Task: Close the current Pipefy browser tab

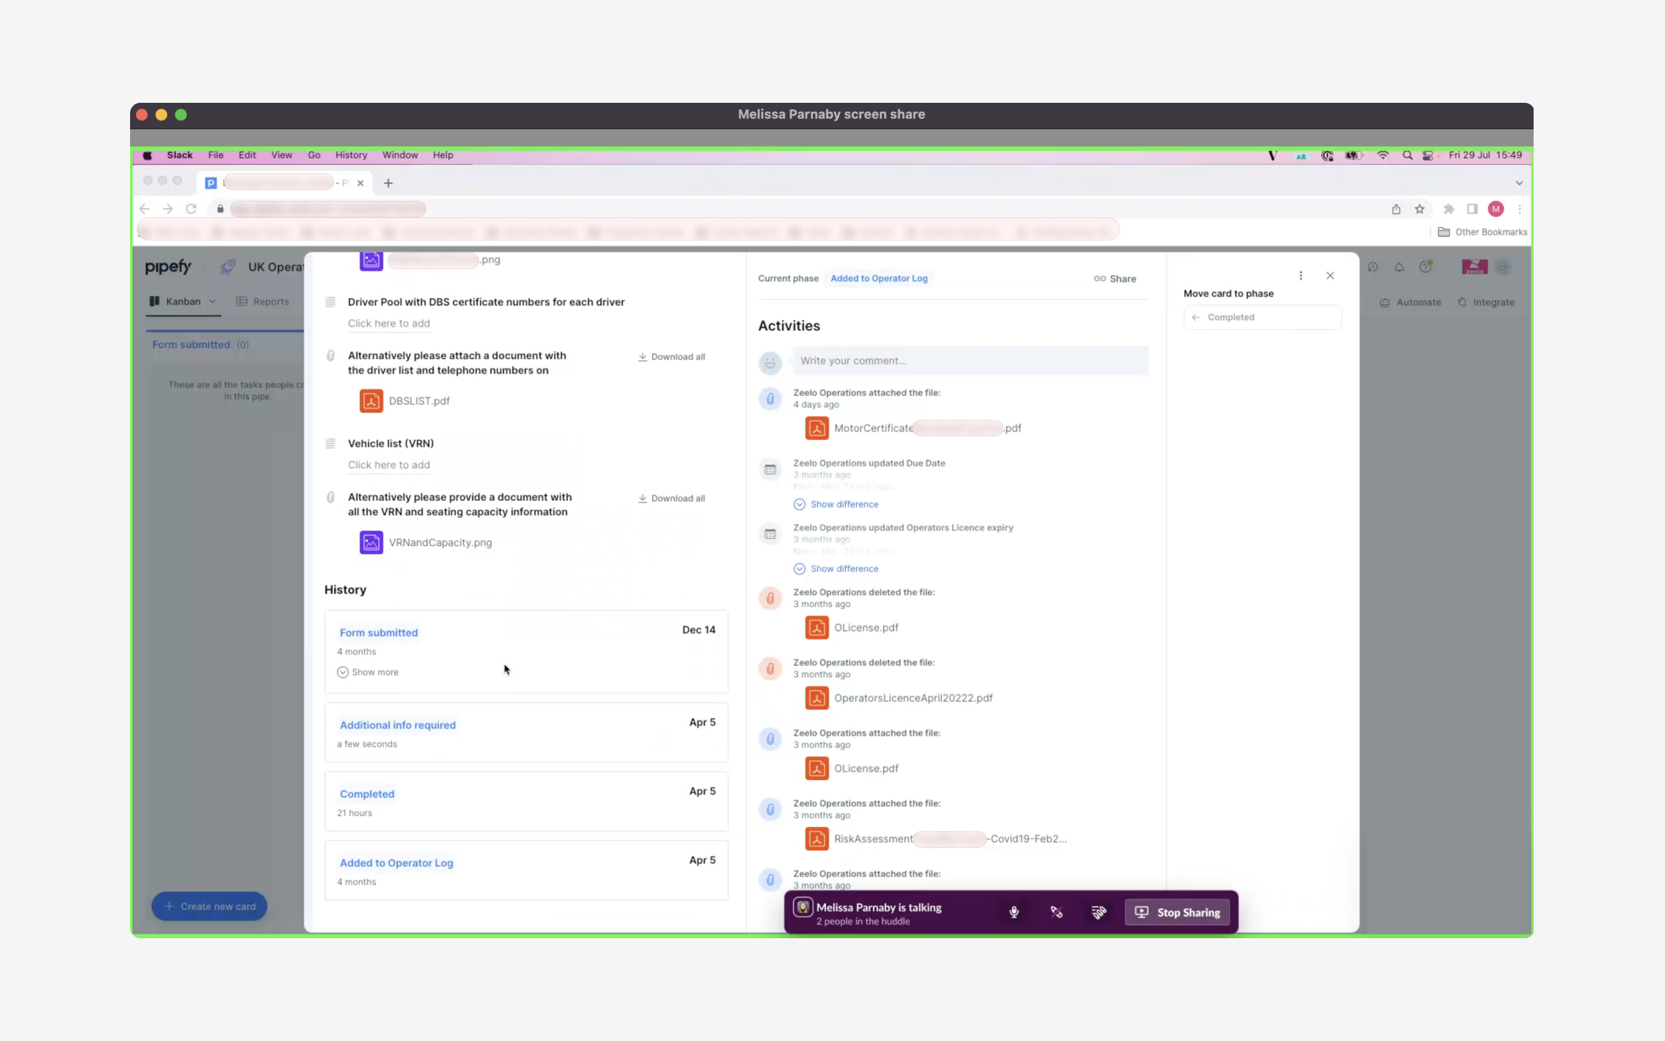Action: (360, 183)
